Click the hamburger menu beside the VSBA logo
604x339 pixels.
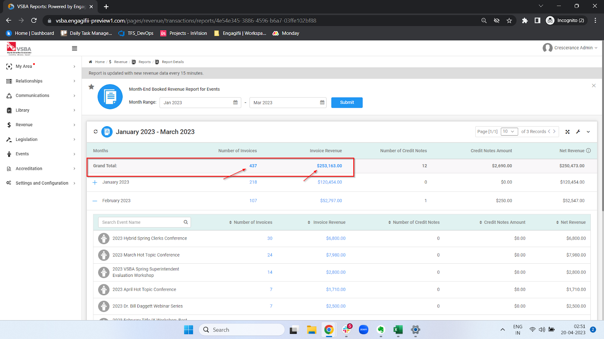tap(74, 48)
